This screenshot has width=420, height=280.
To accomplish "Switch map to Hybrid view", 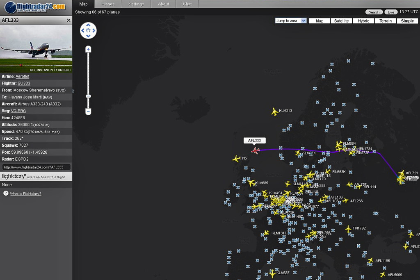I will coord(363,21).
